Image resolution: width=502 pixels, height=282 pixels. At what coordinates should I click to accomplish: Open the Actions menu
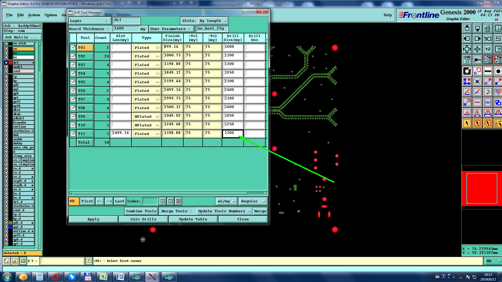pos(34,15)
